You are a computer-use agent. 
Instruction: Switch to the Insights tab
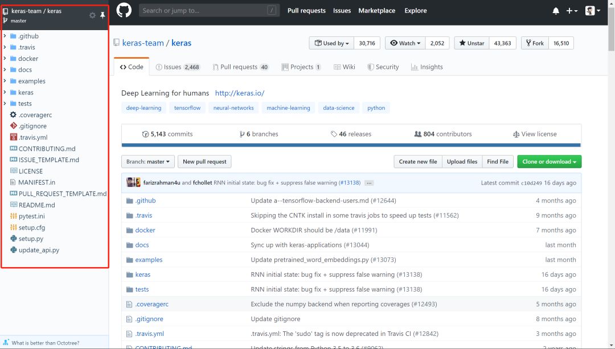427,67
